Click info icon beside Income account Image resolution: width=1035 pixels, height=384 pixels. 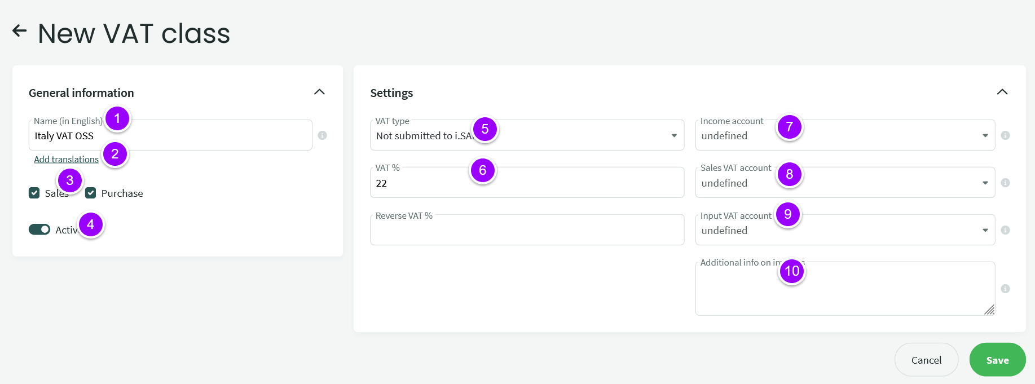[1005, 135]
